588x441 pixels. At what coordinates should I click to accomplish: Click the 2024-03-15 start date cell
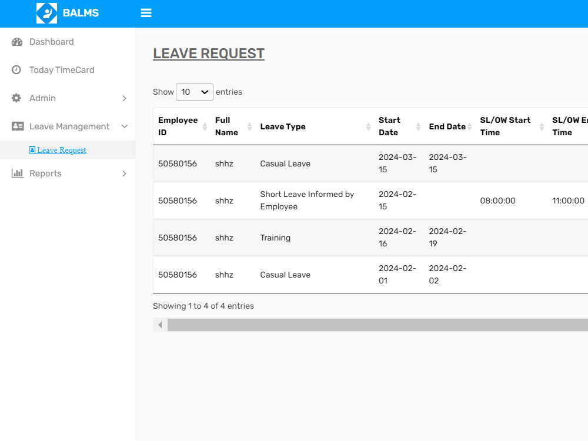point(397,163)
